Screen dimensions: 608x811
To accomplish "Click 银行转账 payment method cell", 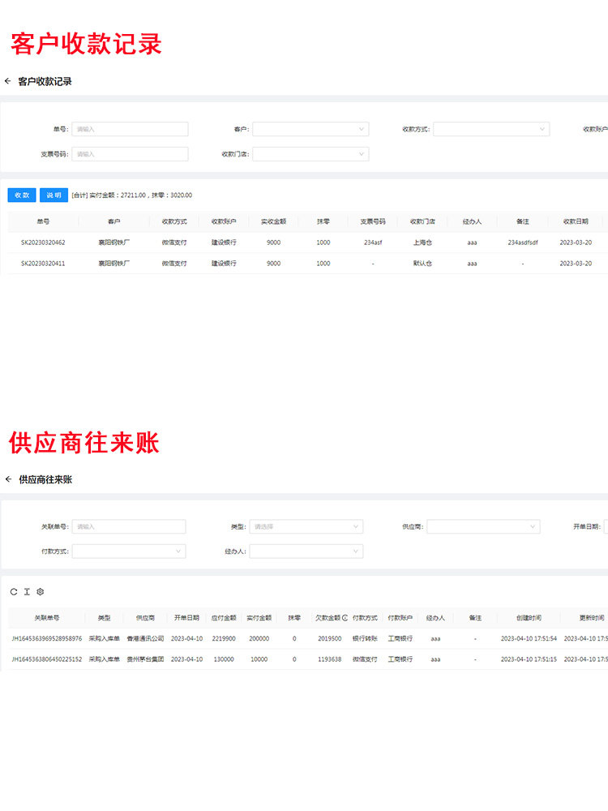I will (365, 639).
